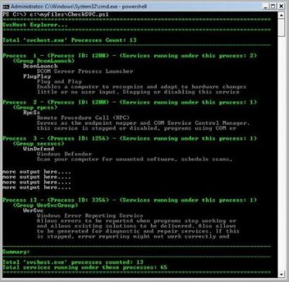Click the Process 13 header with ID 3356

point(129,200)
